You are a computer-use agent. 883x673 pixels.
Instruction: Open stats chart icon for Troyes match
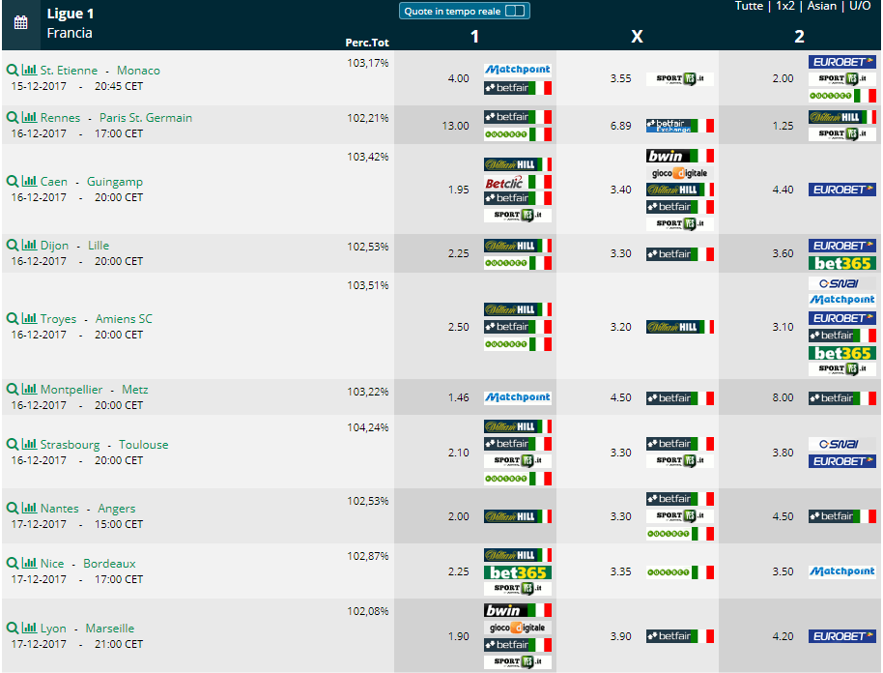click(29, 318)
